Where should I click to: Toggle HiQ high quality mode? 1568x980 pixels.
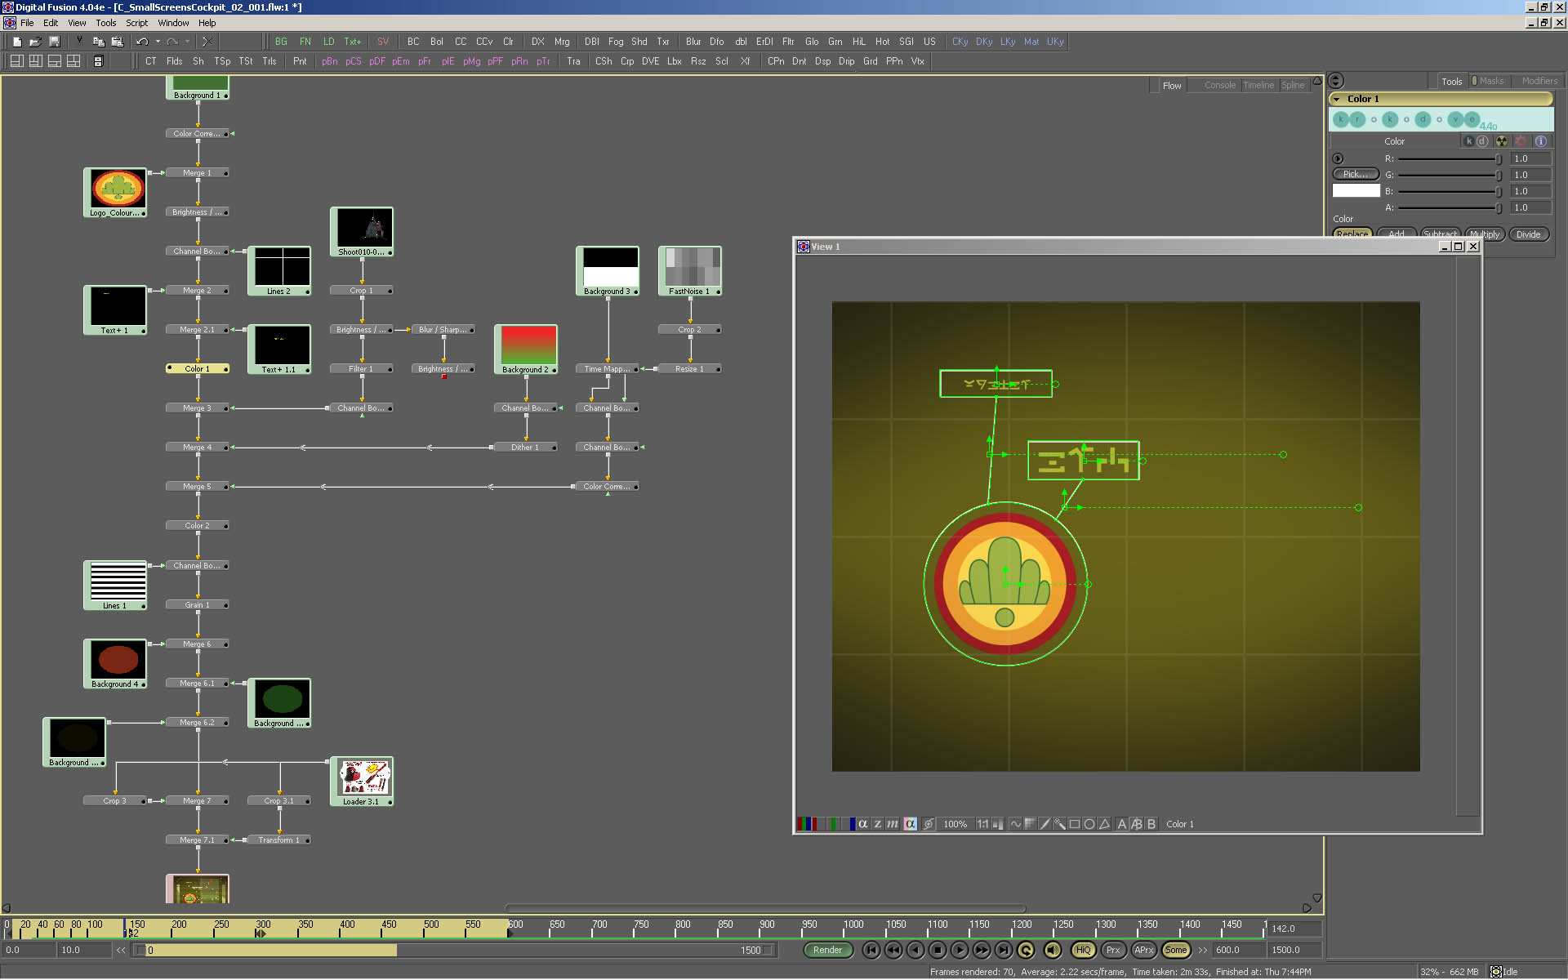click(x=1083, y=950)
